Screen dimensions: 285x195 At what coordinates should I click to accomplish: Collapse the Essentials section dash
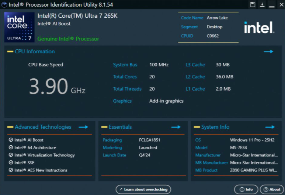(x=104, y=127)
